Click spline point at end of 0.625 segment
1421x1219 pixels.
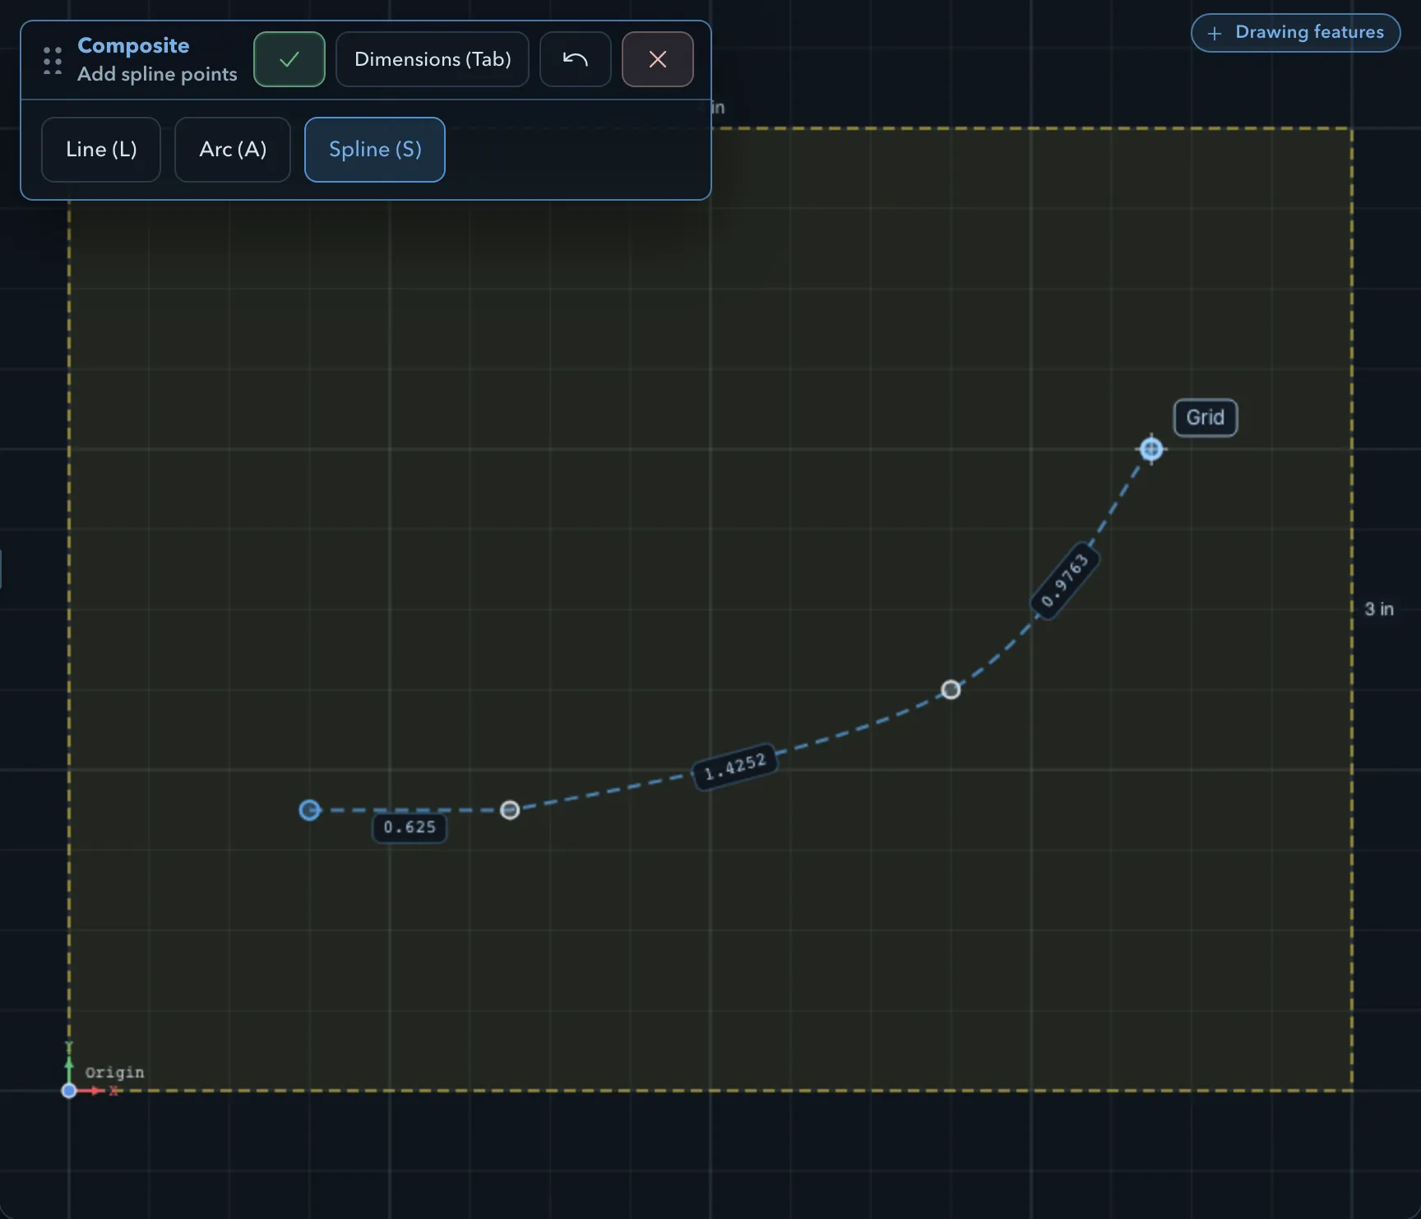click(510, 810)
